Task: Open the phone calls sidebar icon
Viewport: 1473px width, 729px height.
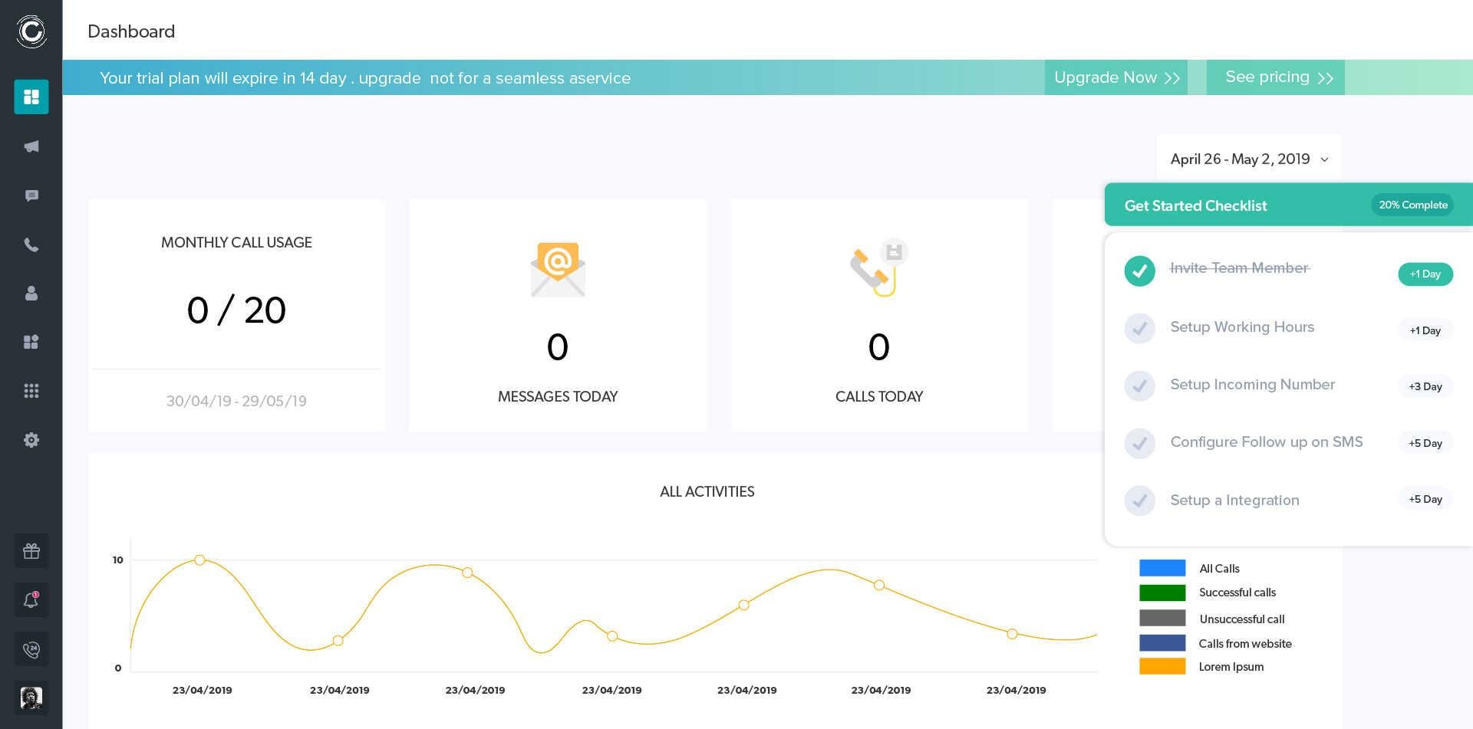Action: pyautogui.click(x=31, y=245)
